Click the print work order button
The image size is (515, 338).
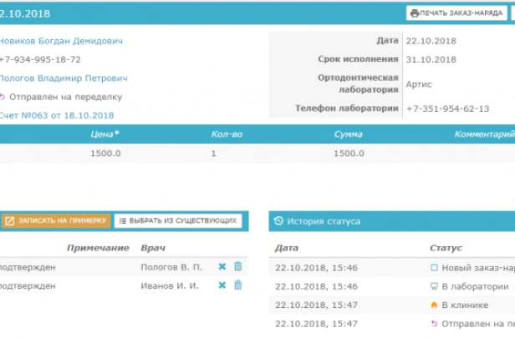(x=456, y=13)
